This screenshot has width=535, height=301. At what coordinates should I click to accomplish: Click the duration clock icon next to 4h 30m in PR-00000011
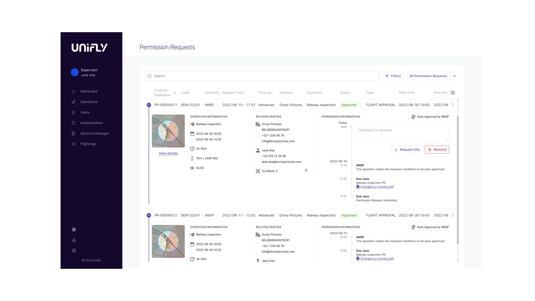(x=192, y=148)
